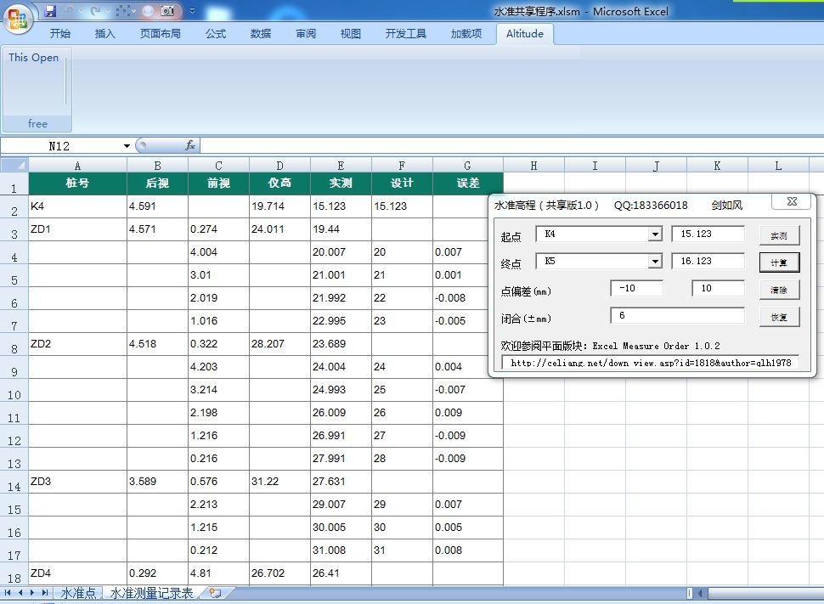This screenshot has height=604, width=824.
Task: Expand the 终点 combo box showing K5
Action: 655,261
